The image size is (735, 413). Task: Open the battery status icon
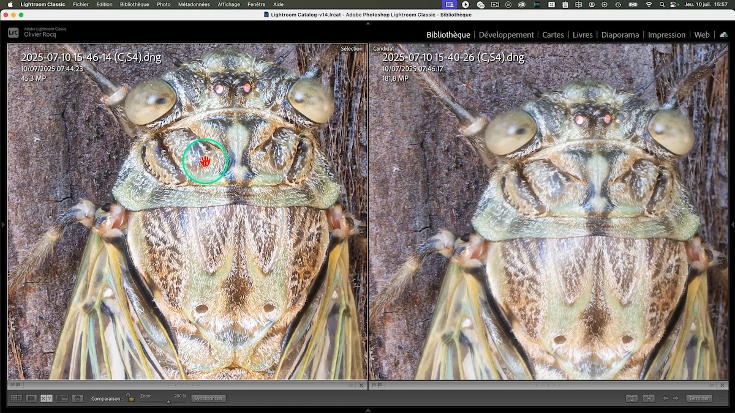633,4
